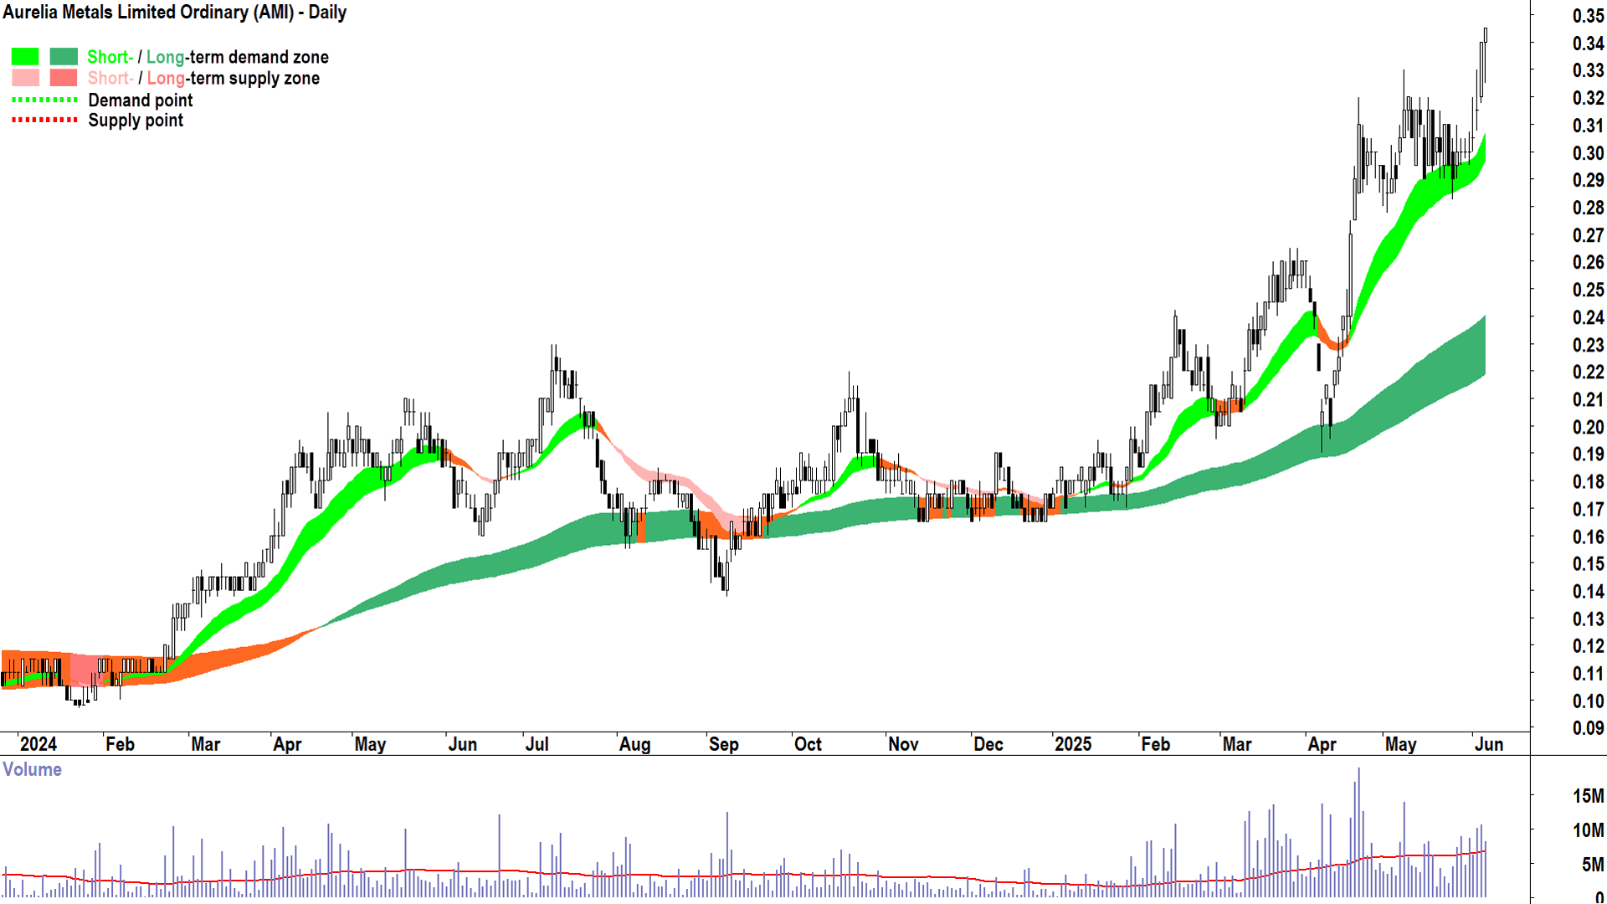Image resolution: width=1607 pixels, height=904 pixels.
Task: Click the 'Demand point' legend label
Action: [x=141, y=100]
